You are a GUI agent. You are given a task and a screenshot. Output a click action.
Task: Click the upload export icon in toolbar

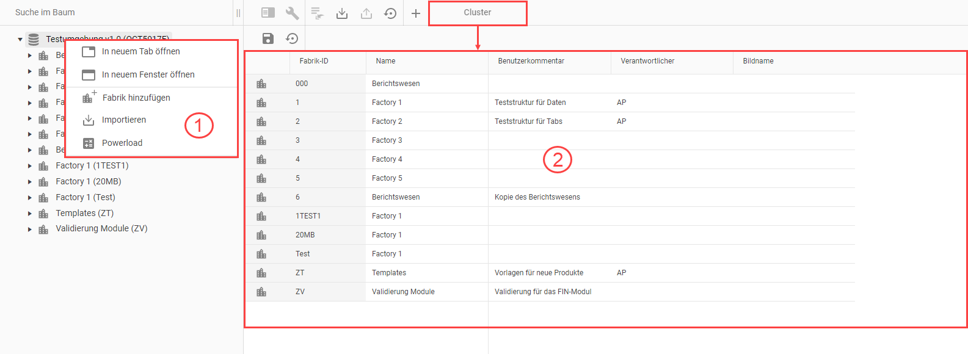tap(366, 13)
